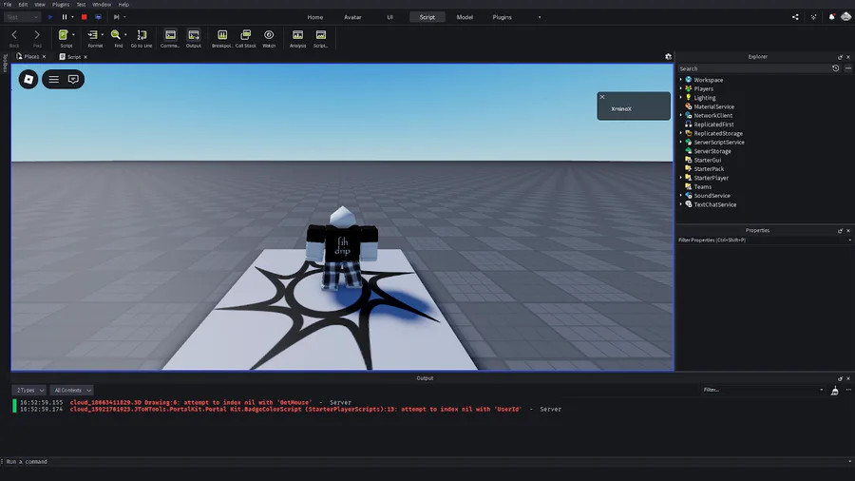Expand the ReplicatedStorage tree node

click(x=680, y=133)
